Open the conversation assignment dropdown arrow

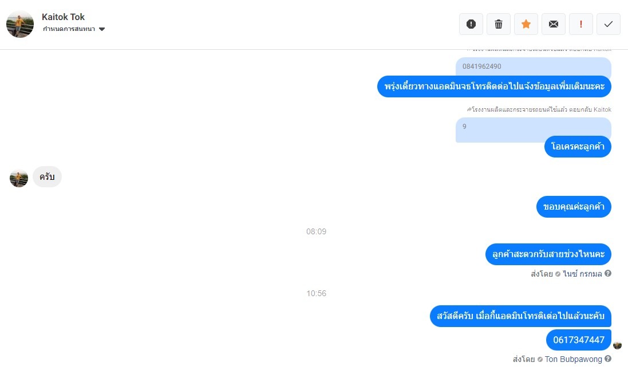click(102, 29)
